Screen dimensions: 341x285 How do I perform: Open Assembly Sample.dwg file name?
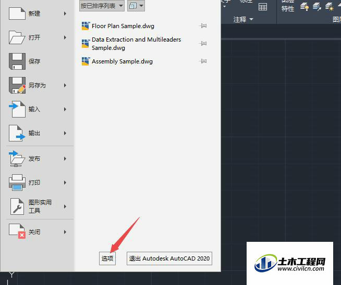pyautogui.click(x=122, y=61)
